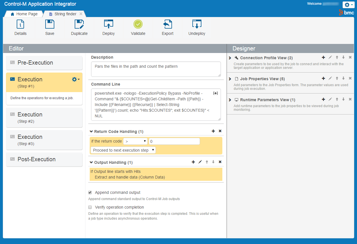
Task: Move the Output Handling rule up
Action: point(207,162)
